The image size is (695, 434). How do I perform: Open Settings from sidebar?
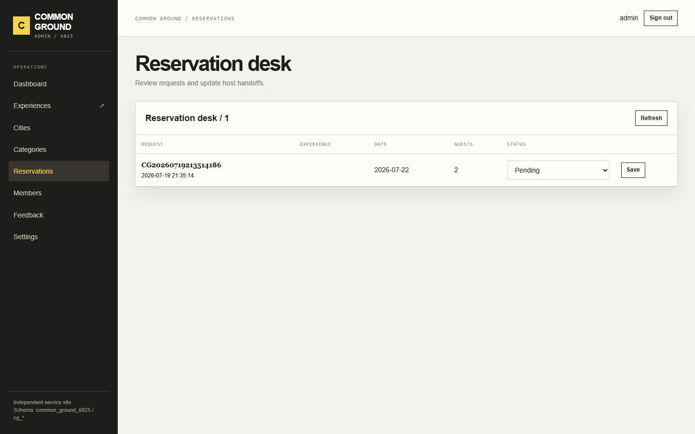(x=59, y=237)
